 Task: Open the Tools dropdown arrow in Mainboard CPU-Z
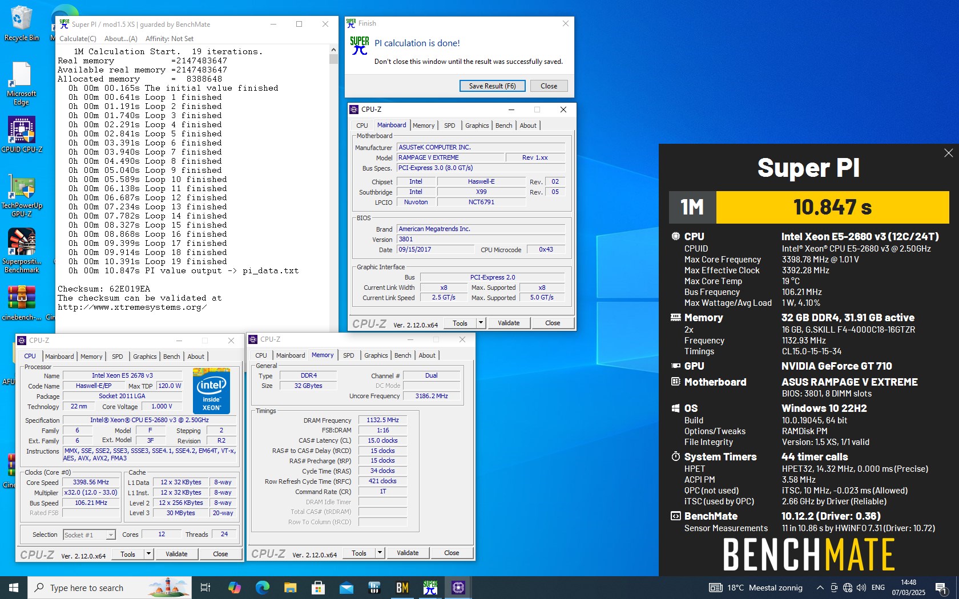coord(481,323)
